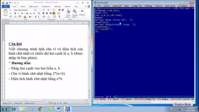Click F2 Save in Pascal status bar
The height and width of the screenshot is (112, 199).
click(x=113, y=99)
